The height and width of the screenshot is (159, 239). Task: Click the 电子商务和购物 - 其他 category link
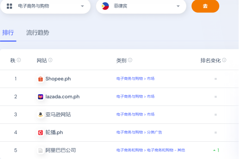[166, 150]
